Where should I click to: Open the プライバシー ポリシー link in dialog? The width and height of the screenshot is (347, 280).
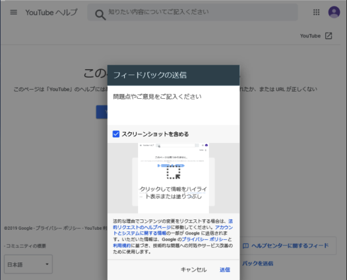click(205, 239)
